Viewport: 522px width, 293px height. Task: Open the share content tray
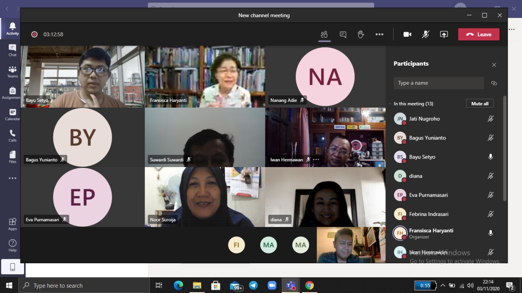444,35
